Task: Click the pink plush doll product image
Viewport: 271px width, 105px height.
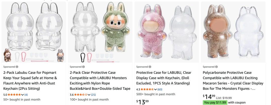Action: (x=167, y=32)
